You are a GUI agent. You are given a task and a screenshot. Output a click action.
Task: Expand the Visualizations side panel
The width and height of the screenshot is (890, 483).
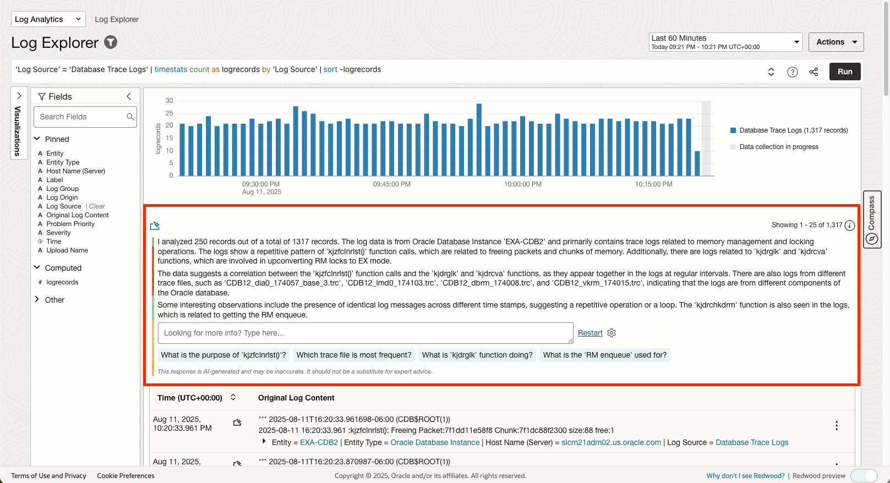click(x=19, y=96)
